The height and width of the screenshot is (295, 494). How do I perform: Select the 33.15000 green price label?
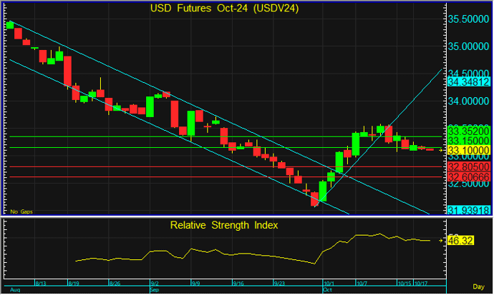click(x=468, y=141)
